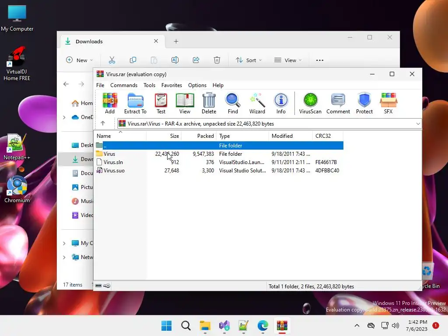Open the Sort dropdown in Downloads window
This screenshot has height=336, width=448.
248,60
